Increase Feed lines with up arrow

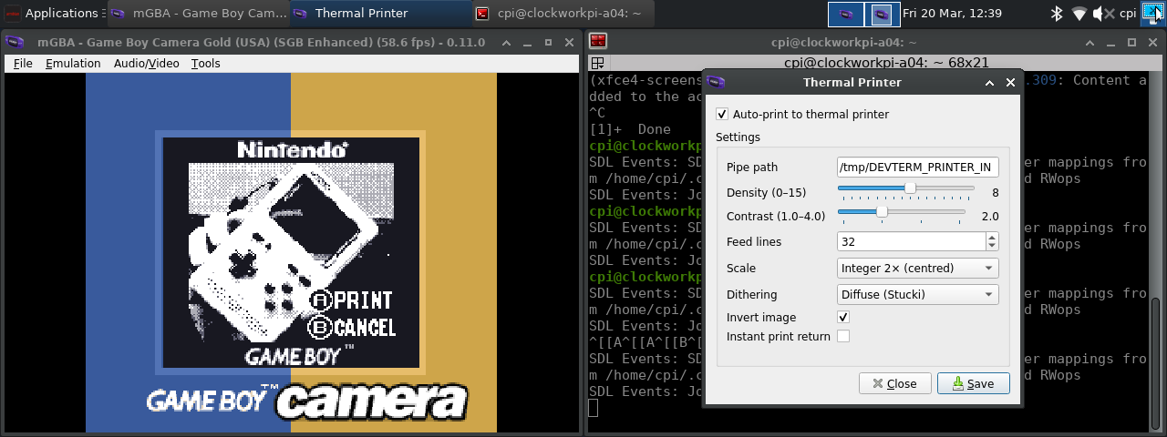point(992,238)
